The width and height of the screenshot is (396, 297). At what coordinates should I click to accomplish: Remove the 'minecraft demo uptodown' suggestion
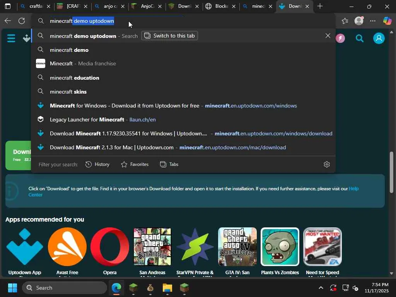328,36
